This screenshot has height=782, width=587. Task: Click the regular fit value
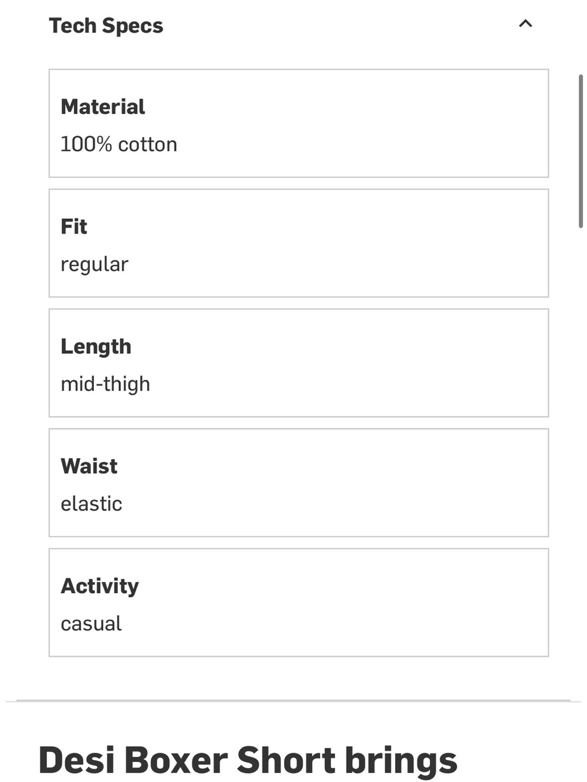point(95,265)
